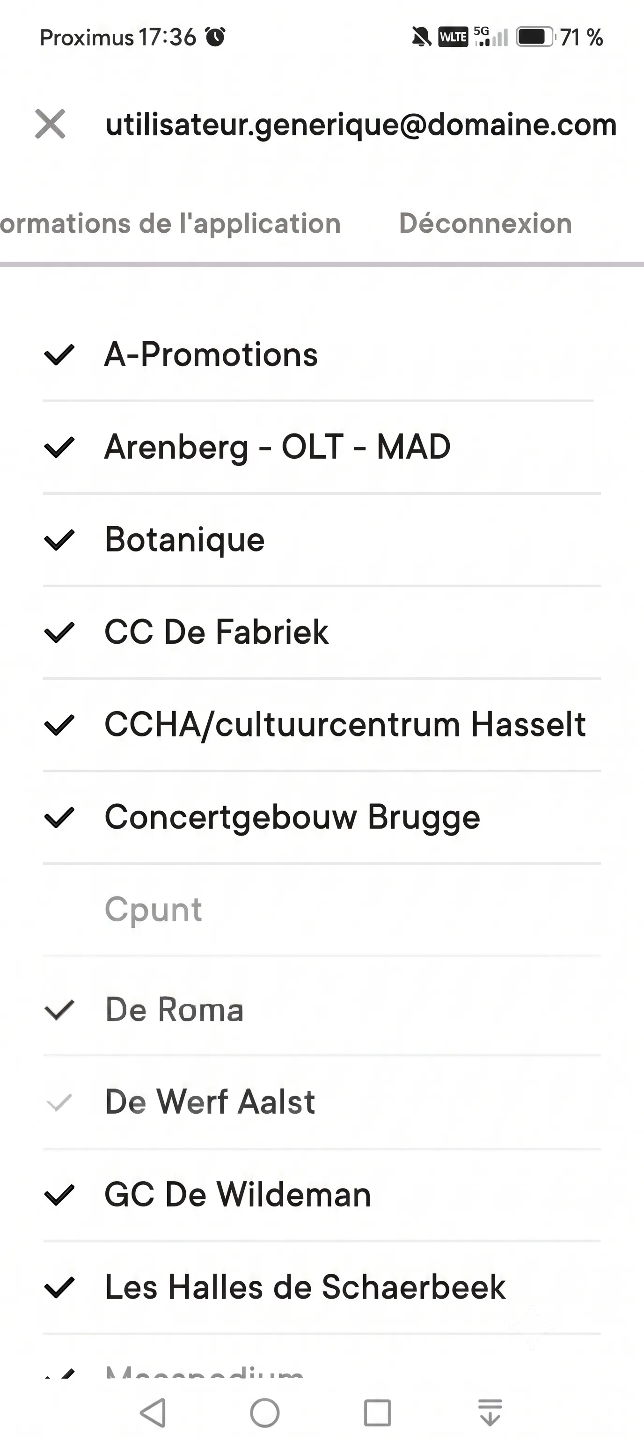This screenshot has height=1440, width=644.
Task: Select the Arenberg - OLT - MAD entry
Action: [322, 447]
